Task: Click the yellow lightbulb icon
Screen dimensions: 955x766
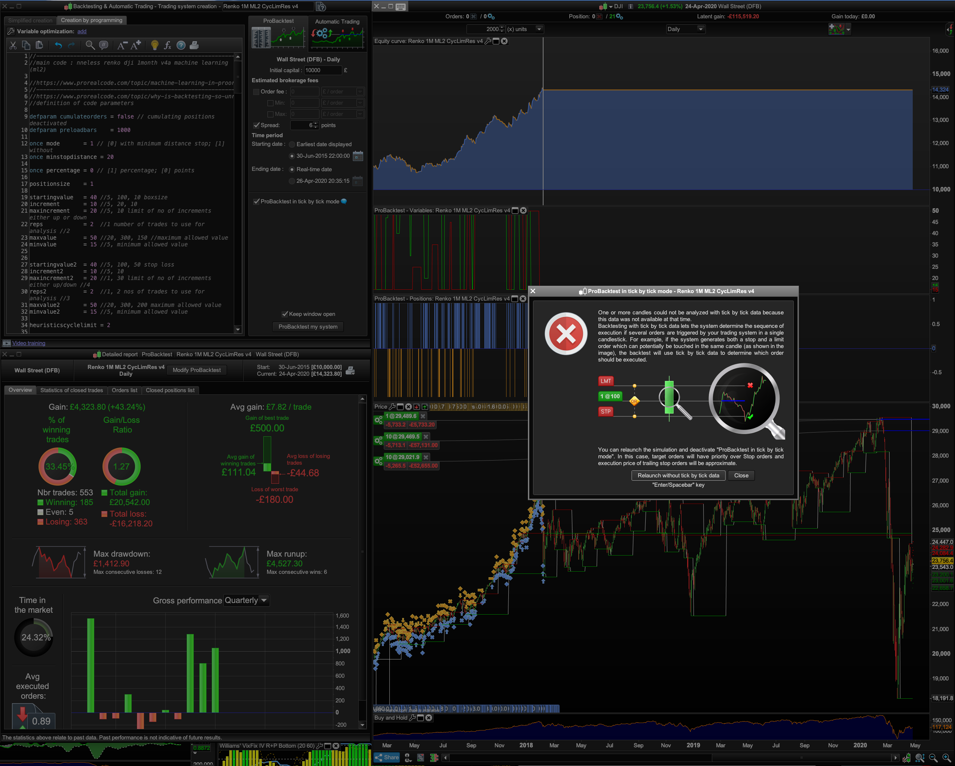Action: point(154,45)
